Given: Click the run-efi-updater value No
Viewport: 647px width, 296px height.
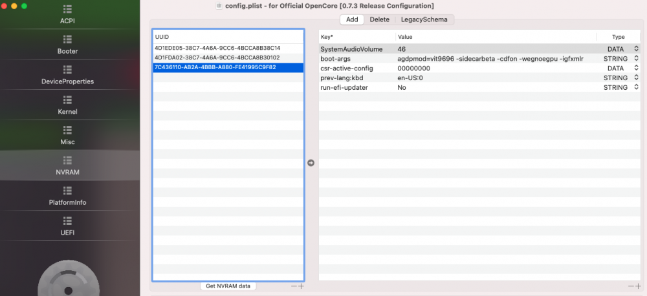Looking at the screenshot, I should point(402,87).
